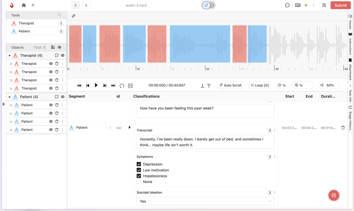Enable the Auto Scroll button

[230, 85]
